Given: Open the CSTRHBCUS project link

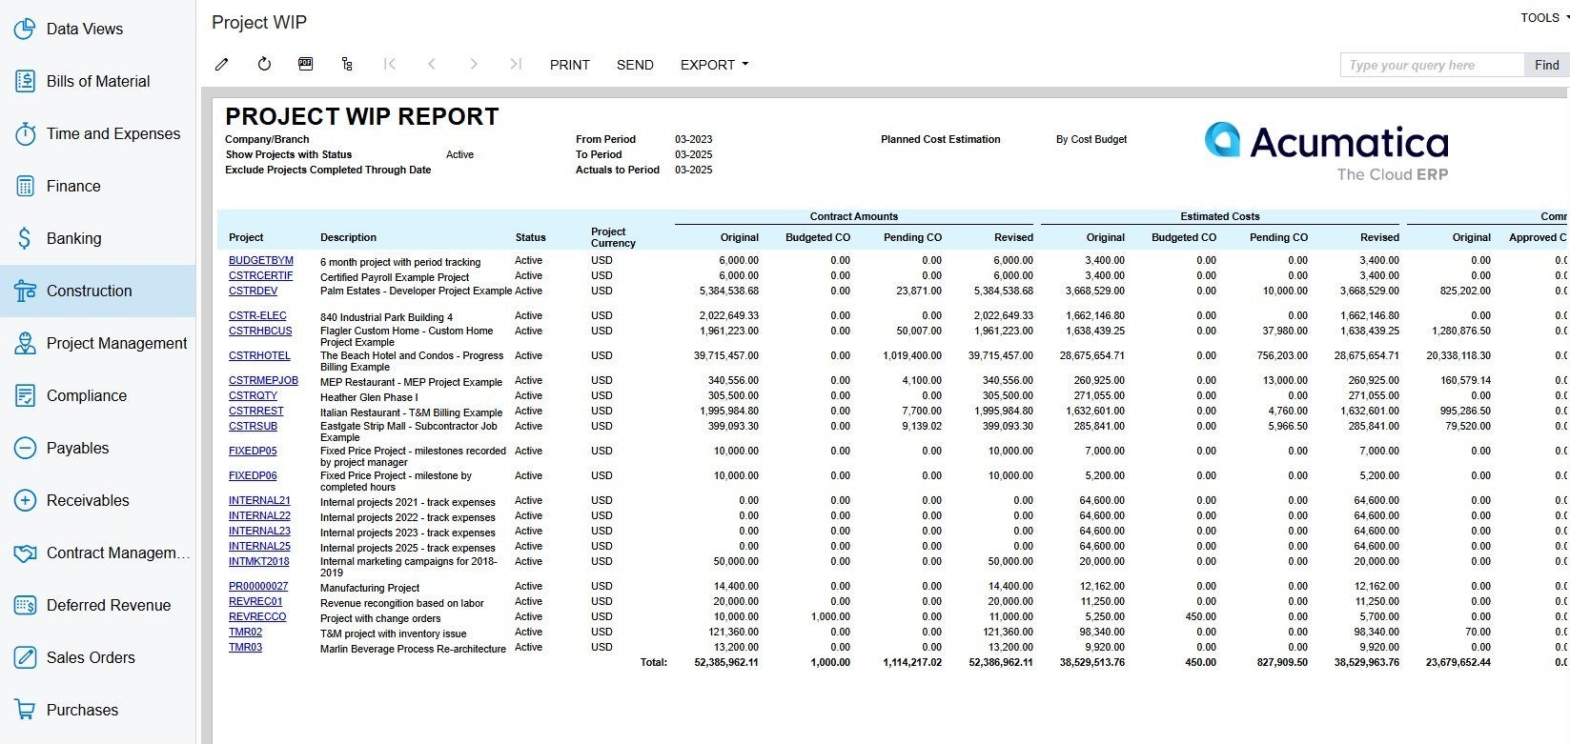Looking at the screenshot, I should click(x=260, y=331).
